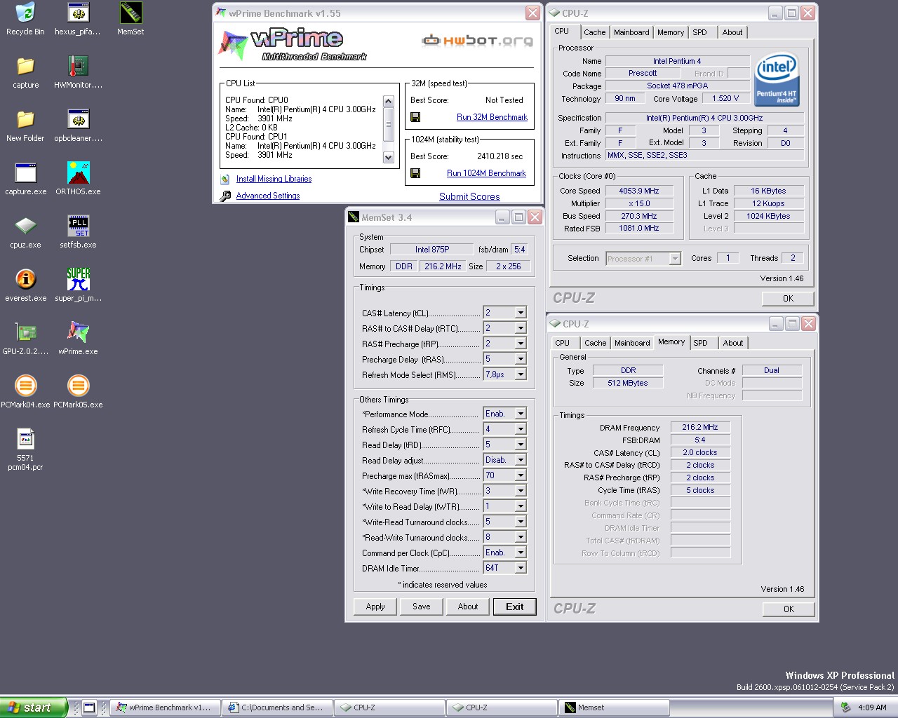Expand the Read Delay adjust dropdown

point(521,460)
